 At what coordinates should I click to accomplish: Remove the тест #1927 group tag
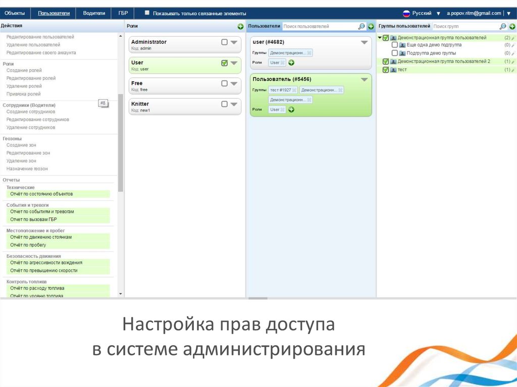[x=294, y=90]
